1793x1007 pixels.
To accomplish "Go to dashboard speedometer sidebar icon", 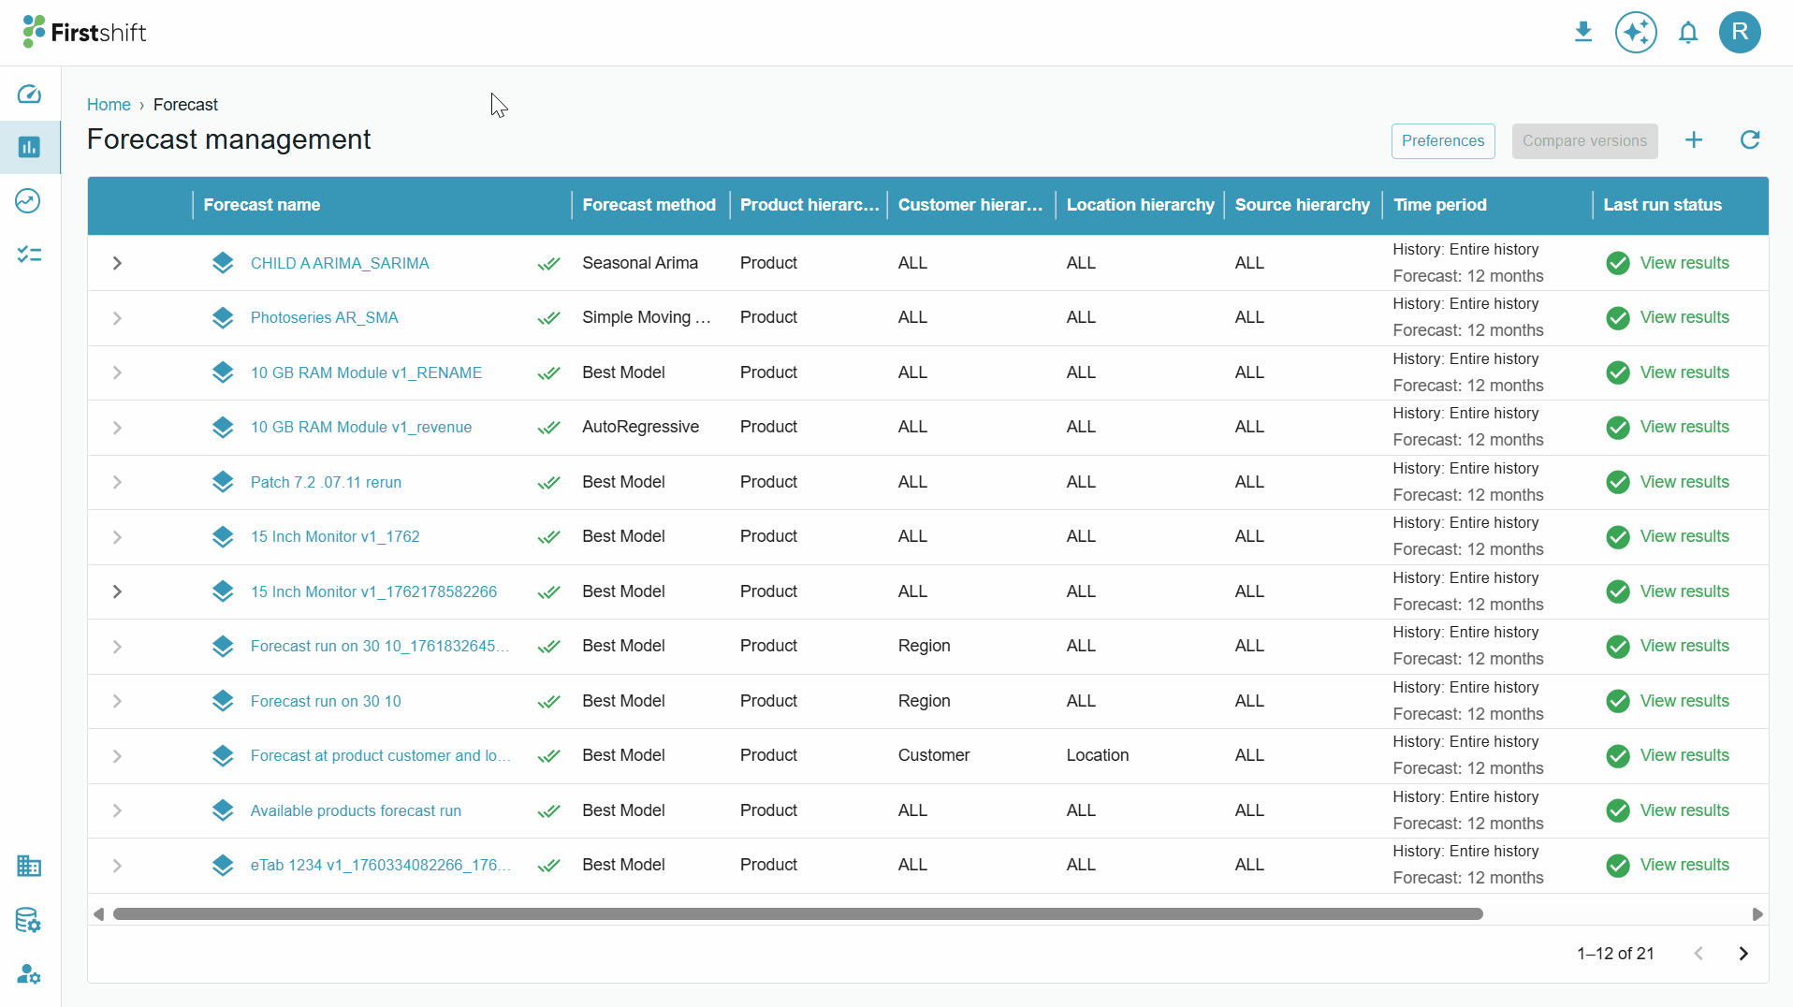I will point(29,94).
